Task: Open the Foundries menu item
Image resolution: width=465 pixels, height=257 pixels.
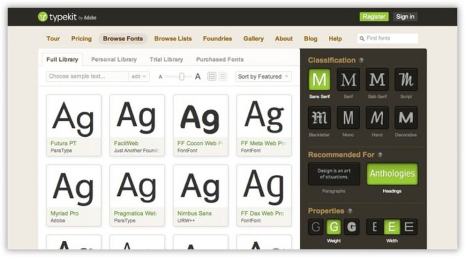Action: point(218,39)
